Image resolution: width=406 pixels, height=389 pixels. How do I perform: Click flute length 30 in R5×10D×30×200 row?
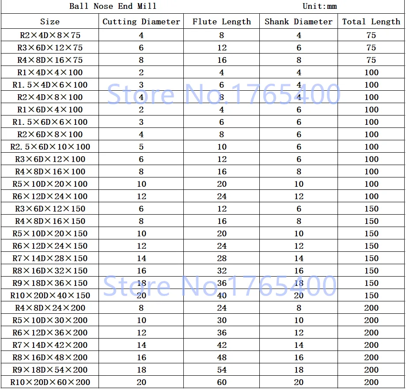[x=222, y=320]
